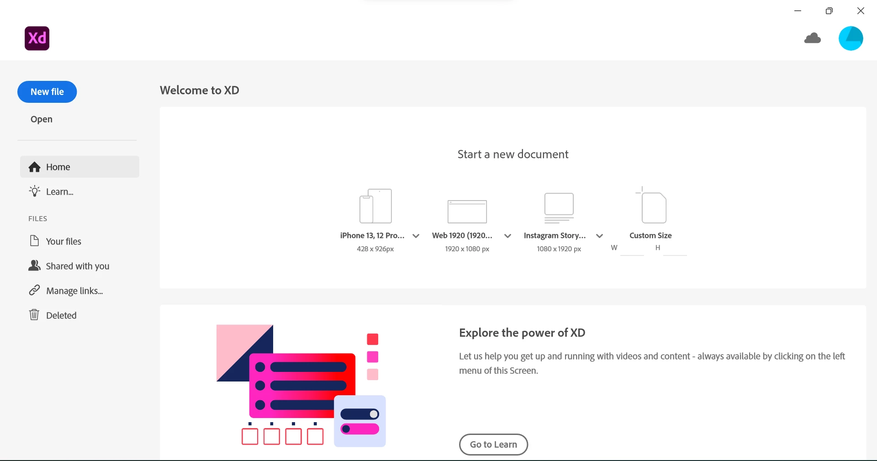Click the FILES section label

coord(38,219)
